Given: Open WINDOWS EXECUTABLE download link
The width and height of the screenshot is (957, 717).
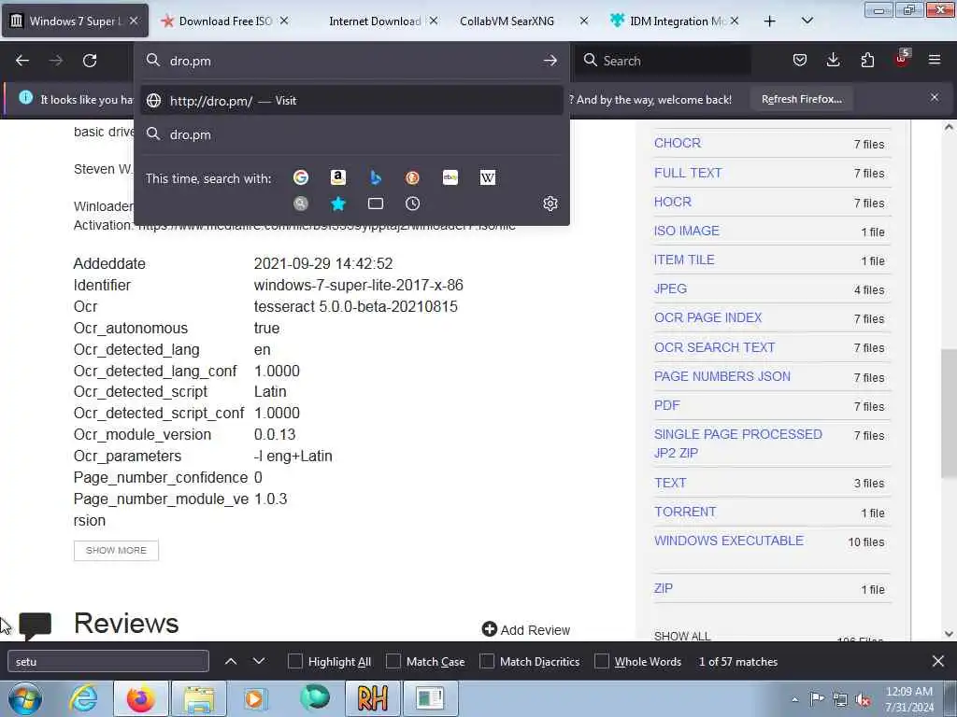Looking at the screenshot, I should [x=729, y=541].
